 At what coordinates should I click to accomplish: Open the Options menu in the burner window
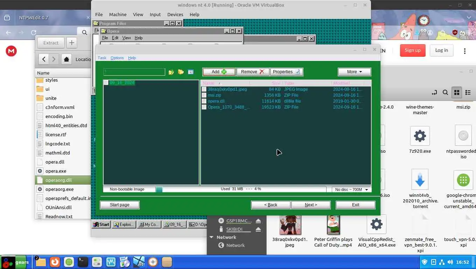tap(117, 58)
